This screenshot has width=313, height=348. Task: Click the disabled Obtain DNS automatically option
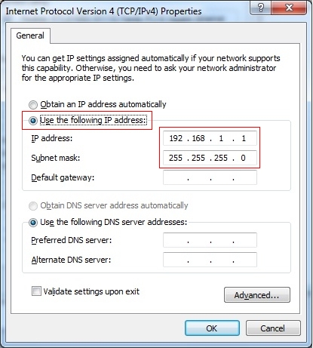click(x=33, y=206)
